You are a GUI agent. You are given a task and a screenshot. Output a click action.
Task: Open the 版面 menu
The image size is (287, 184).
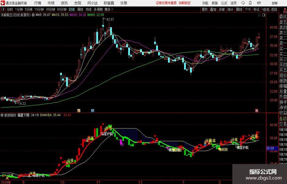pyautogui.click(x=214, y=3)
